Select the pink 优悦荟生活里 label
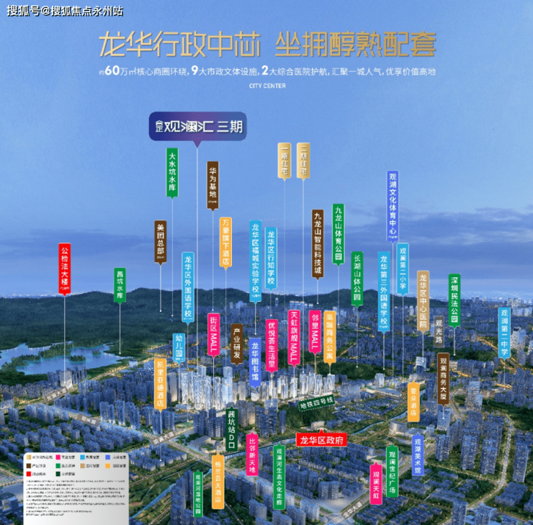The image size is (533, 525). [x=272, y=345]
